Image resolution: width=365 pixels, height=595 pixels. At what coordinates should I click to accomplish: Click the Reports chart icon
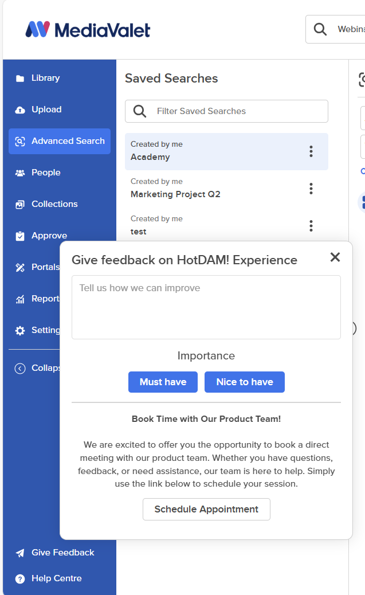19,299
